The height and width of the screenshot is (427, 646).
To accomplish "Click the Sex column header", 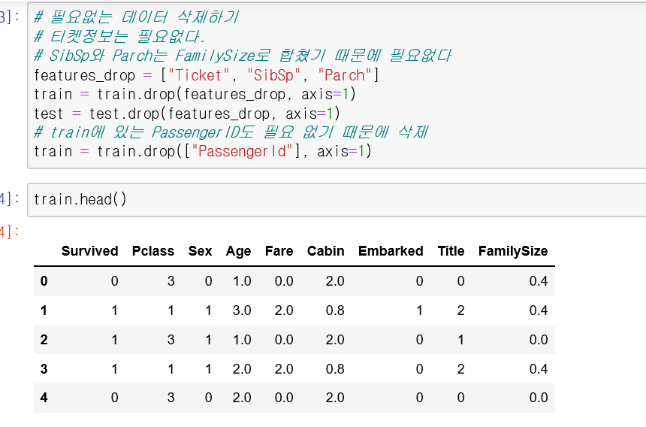I will click(200, 251).
